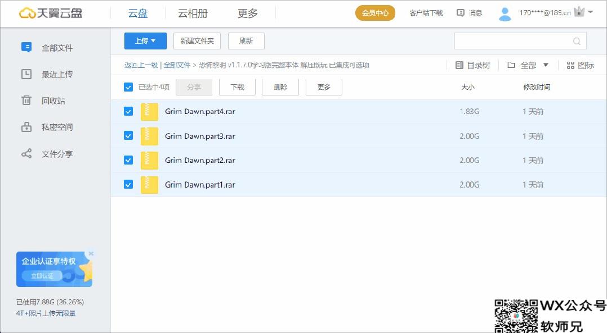This screenshot has width=607, height=333.
Task: Click the search magnifier icon
Action: (x=577, y=41)
